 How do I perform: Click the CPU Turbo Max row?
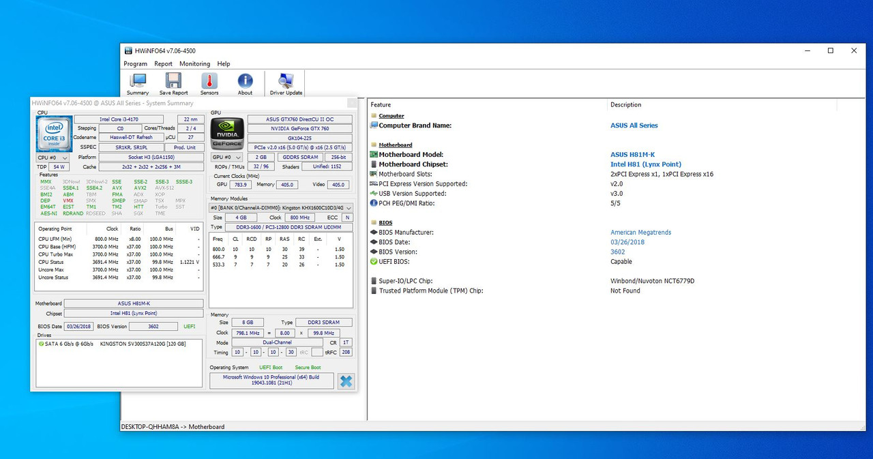[119, 254]
